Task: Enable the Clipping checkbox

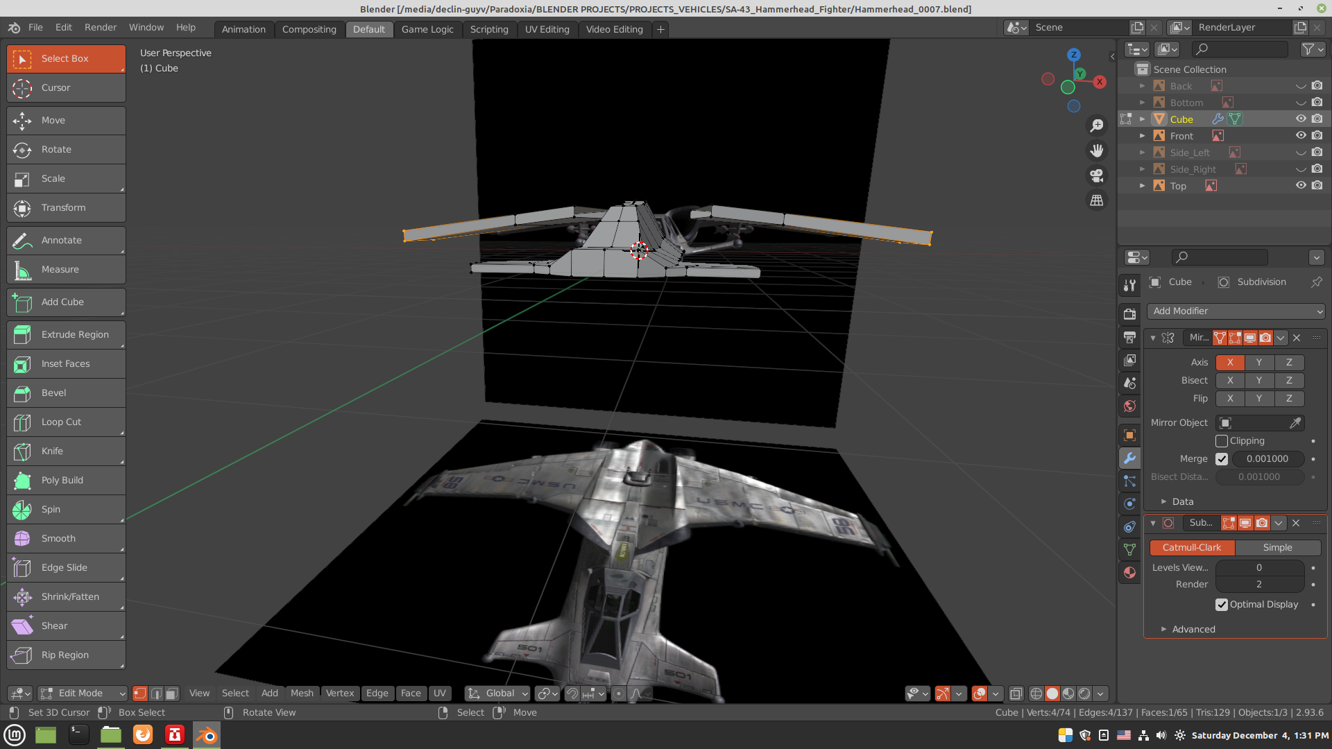Action: point(1222,441)
